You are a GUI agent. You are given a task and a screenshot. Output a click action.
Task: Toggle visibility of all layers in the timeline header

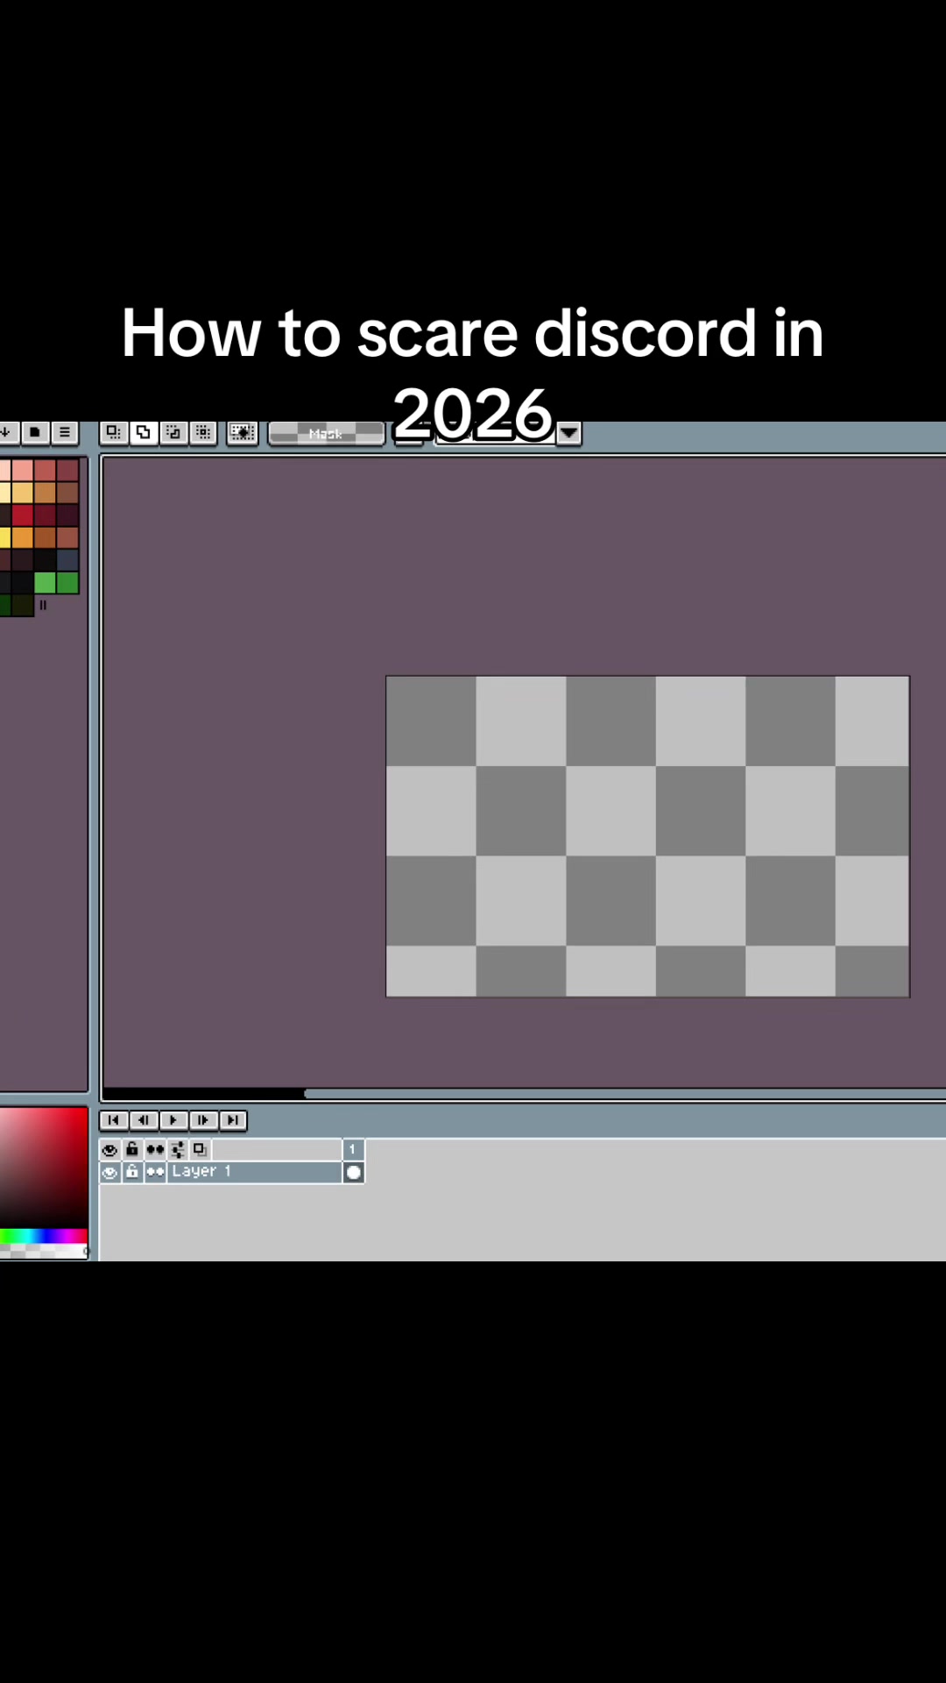[x=109, y=1149]
